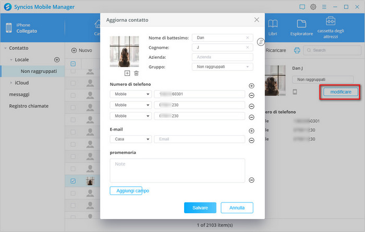Open the Gruppo dropdown
The width and height of the screenshot is (365, 232).
pyautogui.click(x=222, y=67)
